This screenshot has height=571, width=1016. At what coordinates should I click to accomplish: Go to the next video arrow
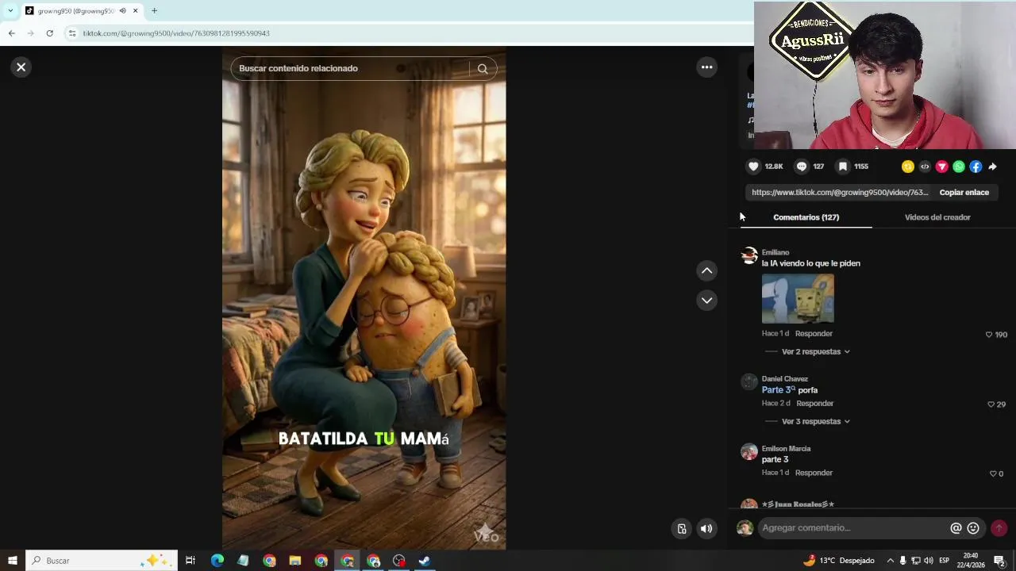pyautogui.click(x=706, y=301)
